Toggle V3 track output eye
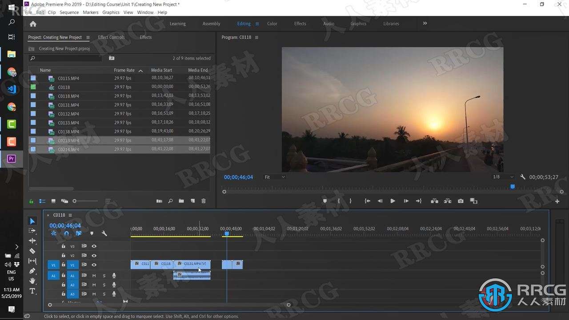The height and width of the screenshot is (320, 569). click(x=94, y=246)
